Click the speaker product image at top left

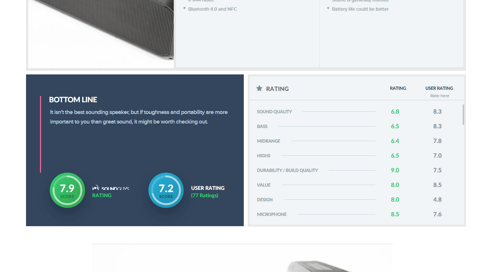click(101, 33)
